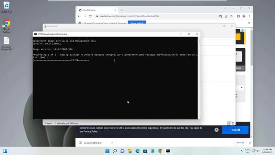Viewport: 275px width, 155px height.
Task: Open the Widgets button on the taskbar
Action: tap(5, 151)
